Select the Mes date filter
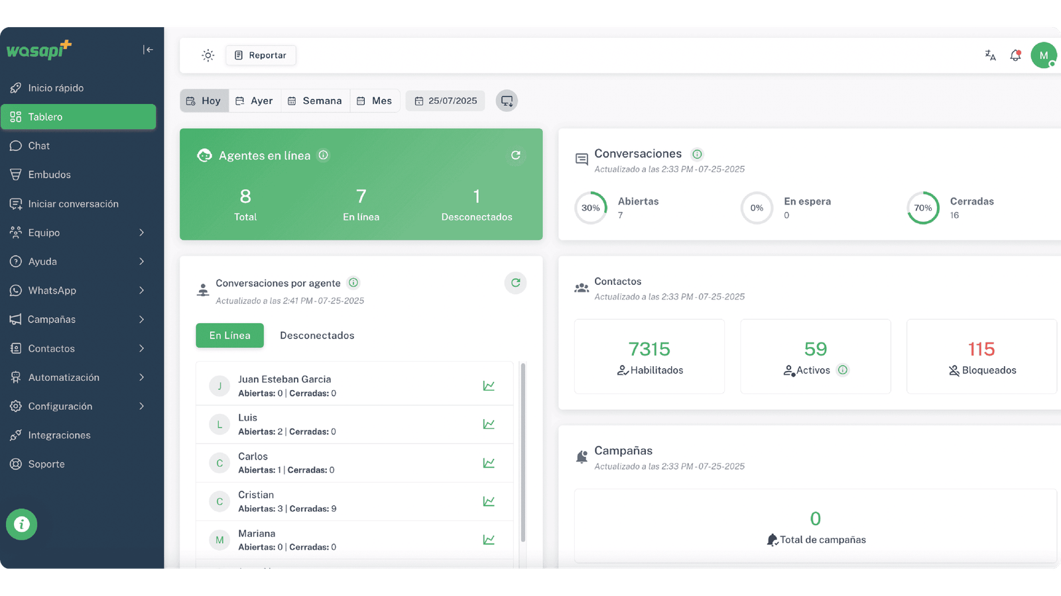The image size is (1061, 596). coord(375,100)
